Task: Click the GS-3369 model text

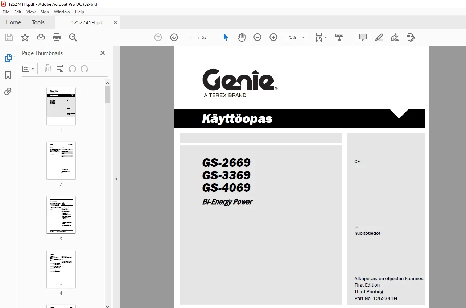Action: 226,175
